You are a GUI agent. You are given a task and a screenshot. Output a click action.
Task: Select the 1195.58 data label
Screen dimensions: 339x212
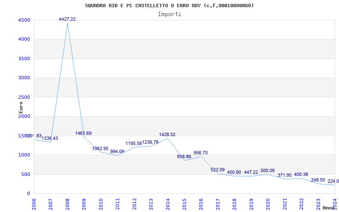(134, 144)
